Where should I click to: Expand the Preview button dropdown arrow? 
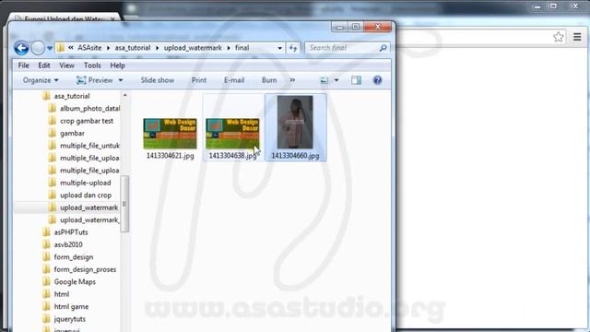(x=121, y=80)
